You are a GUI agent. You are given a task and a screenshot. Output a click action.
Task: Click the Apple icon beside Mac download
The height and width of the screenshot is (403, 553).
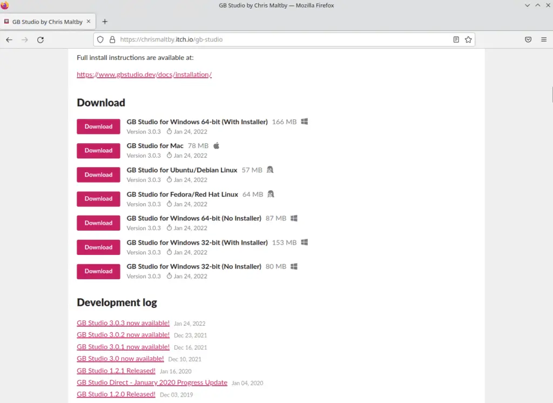click(x=216, y=145)
